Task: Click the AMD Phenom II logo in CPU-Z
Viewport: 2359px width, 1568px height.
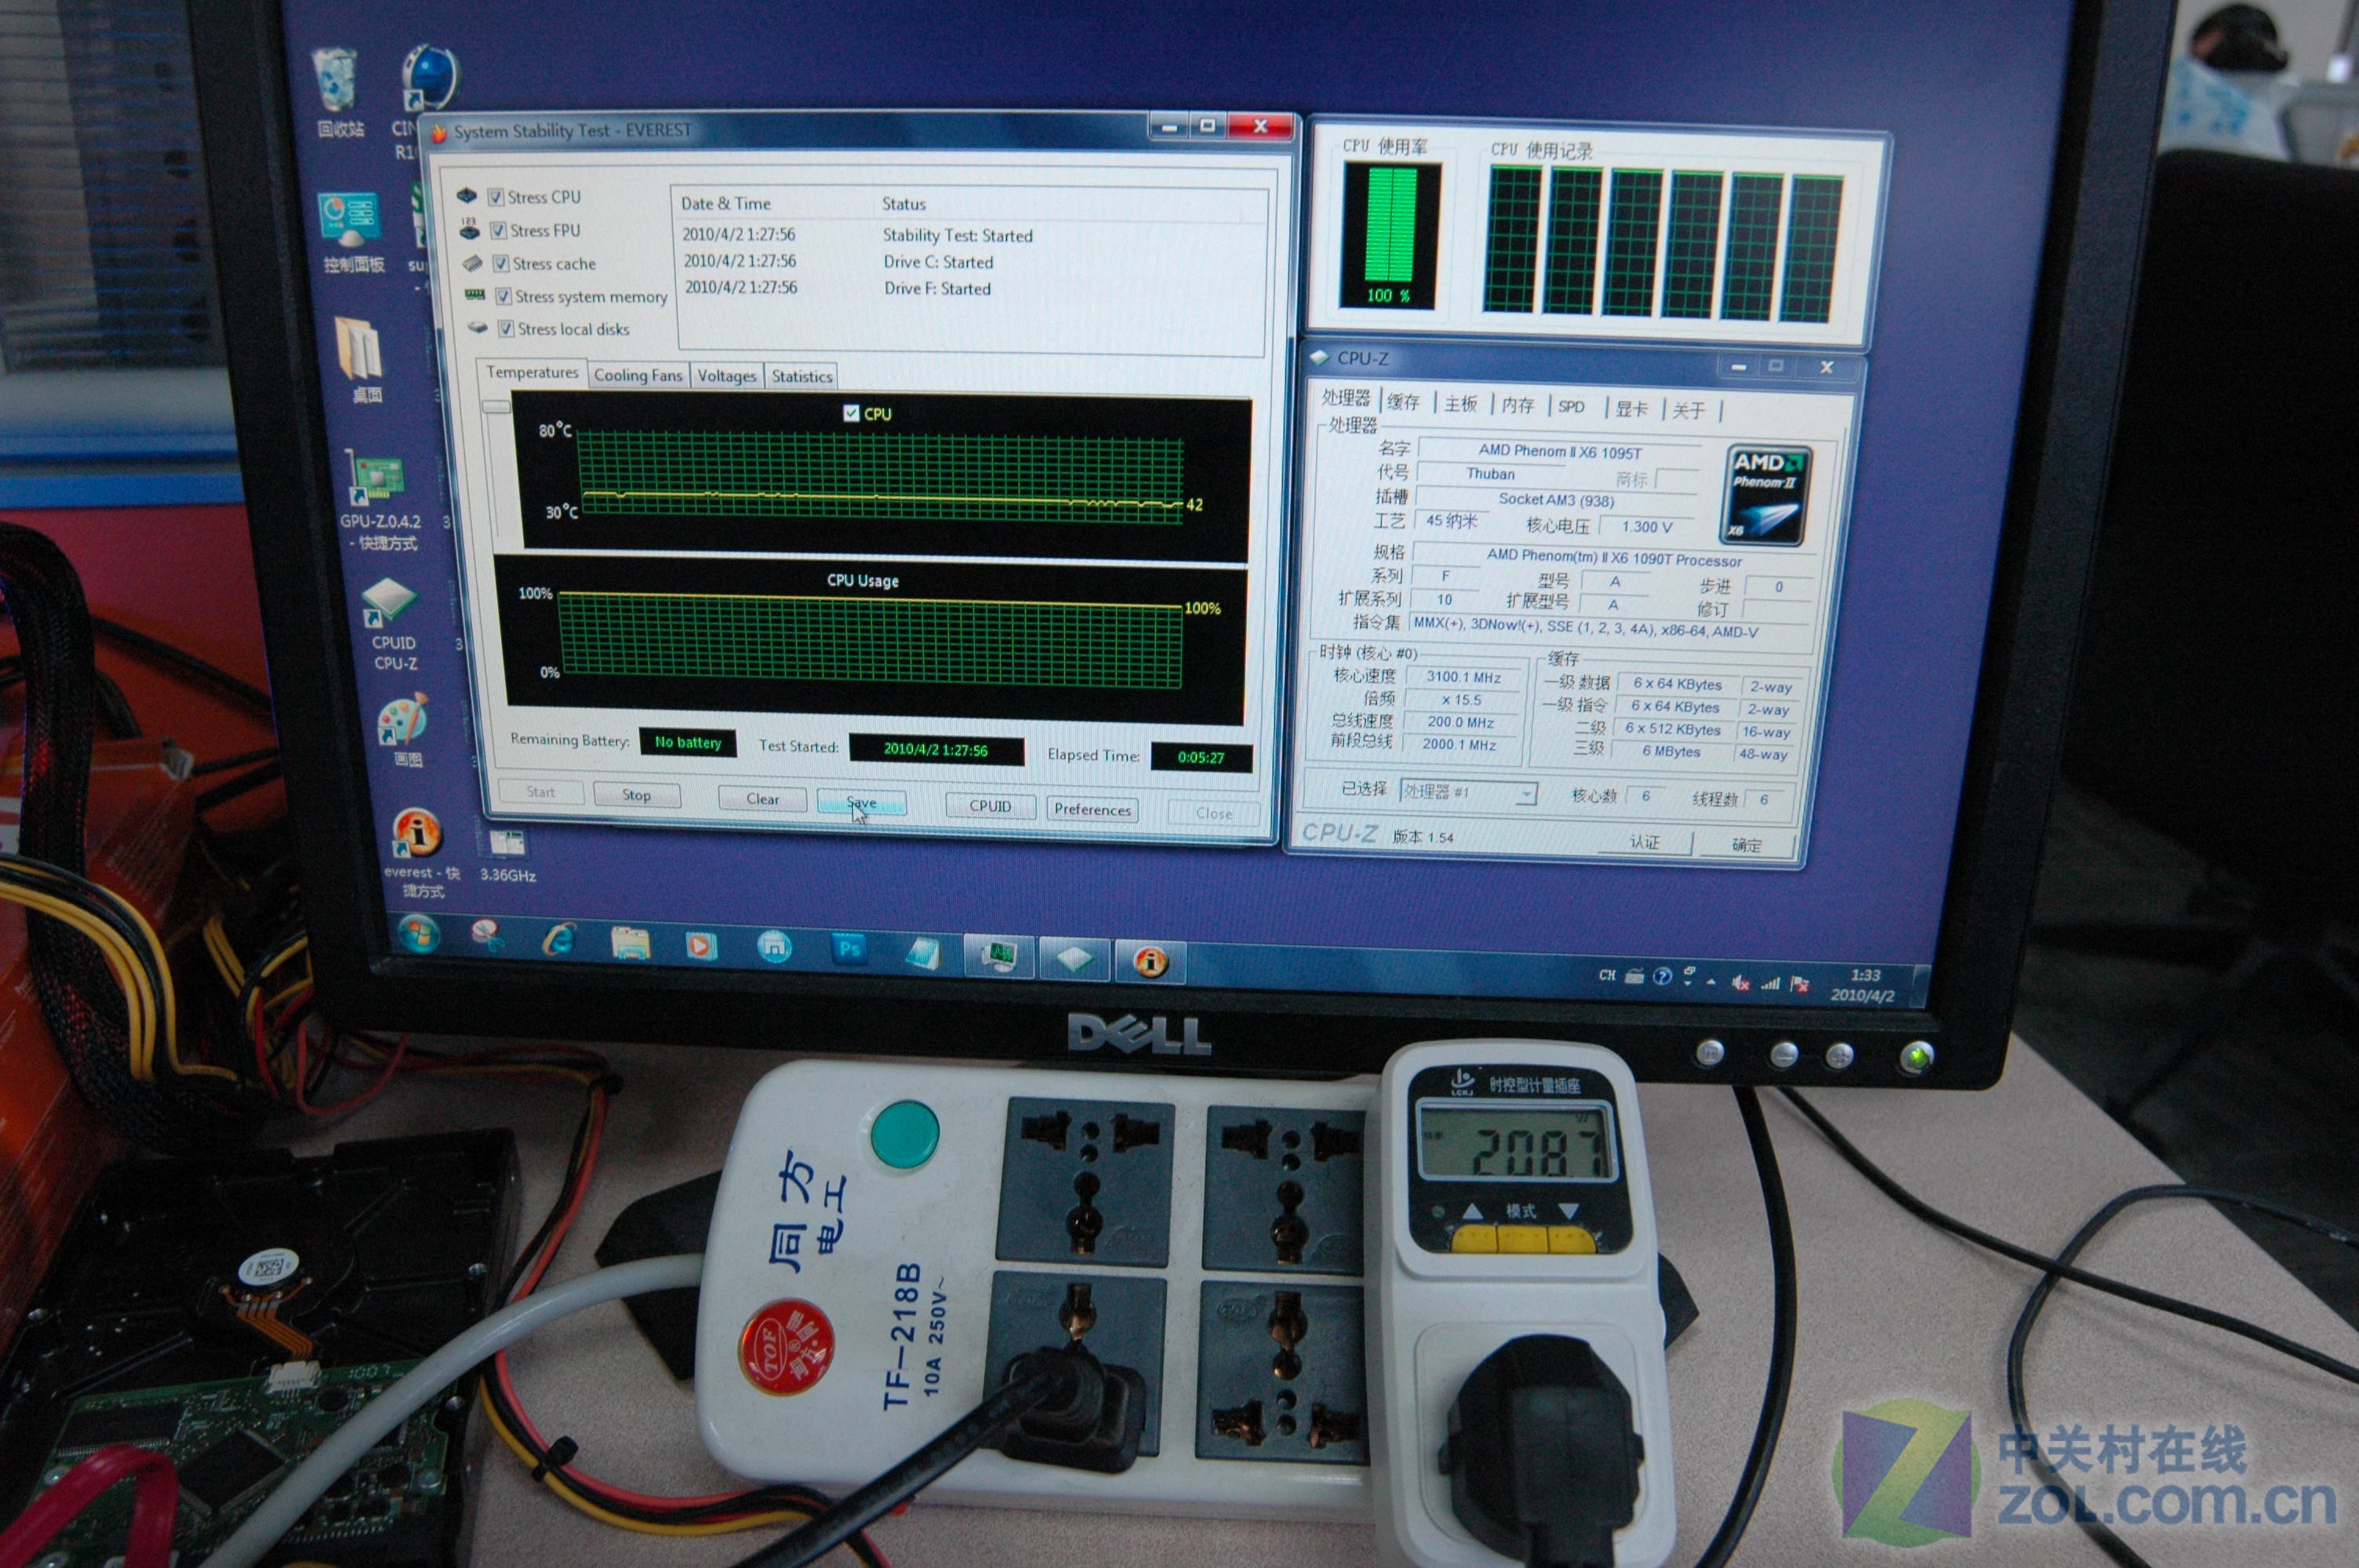Action: (1766, 496)
